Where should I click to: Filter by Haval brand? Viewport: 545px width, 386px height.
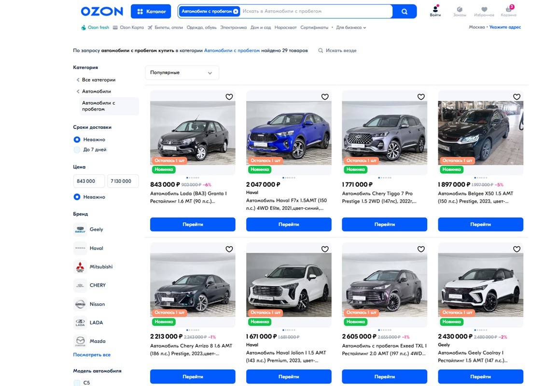coord(89,248)
